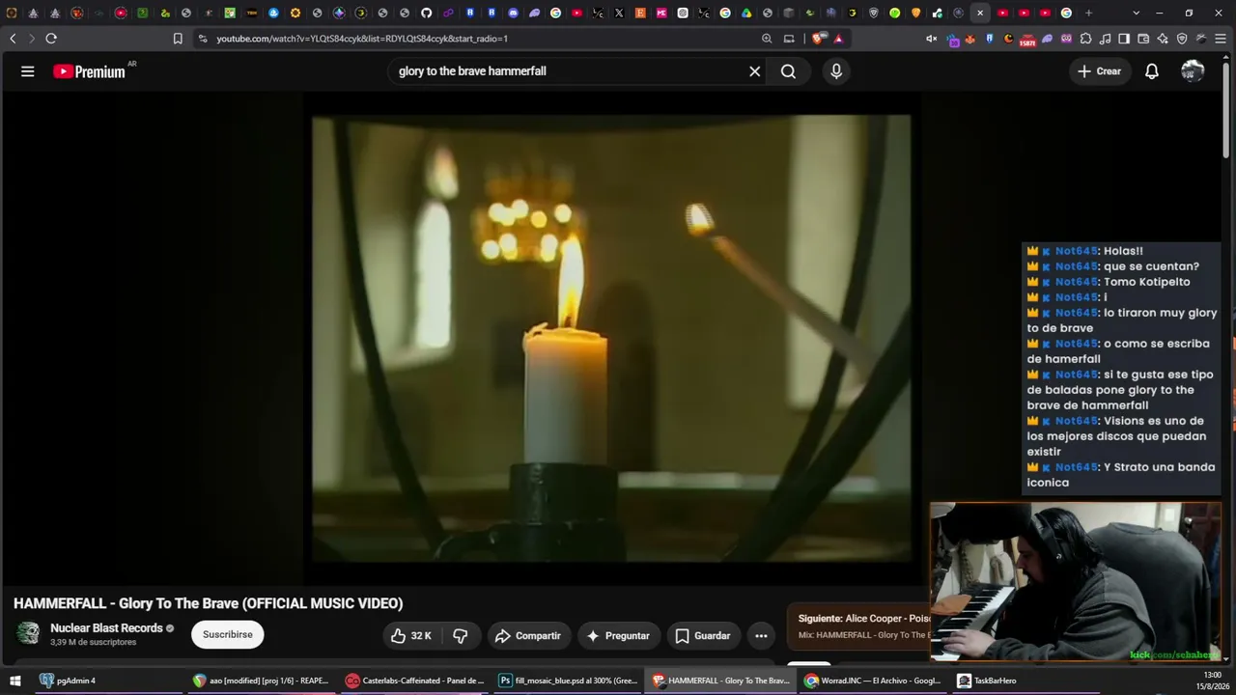Switch to Photoshop fill_mosaic_blue.psd in taskbar
The image size is (1236, 695).
click(568, 681)
